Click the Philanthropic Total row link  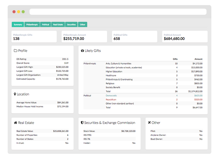[108, 91]
